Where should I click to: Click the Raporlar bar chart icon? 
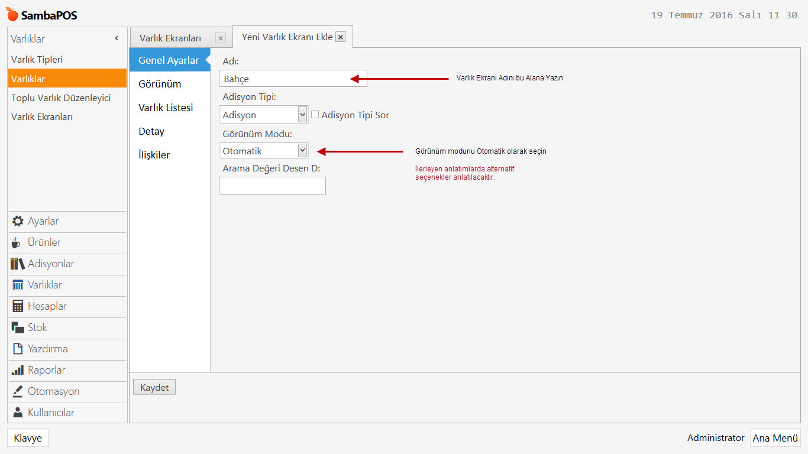click(18, 370)
